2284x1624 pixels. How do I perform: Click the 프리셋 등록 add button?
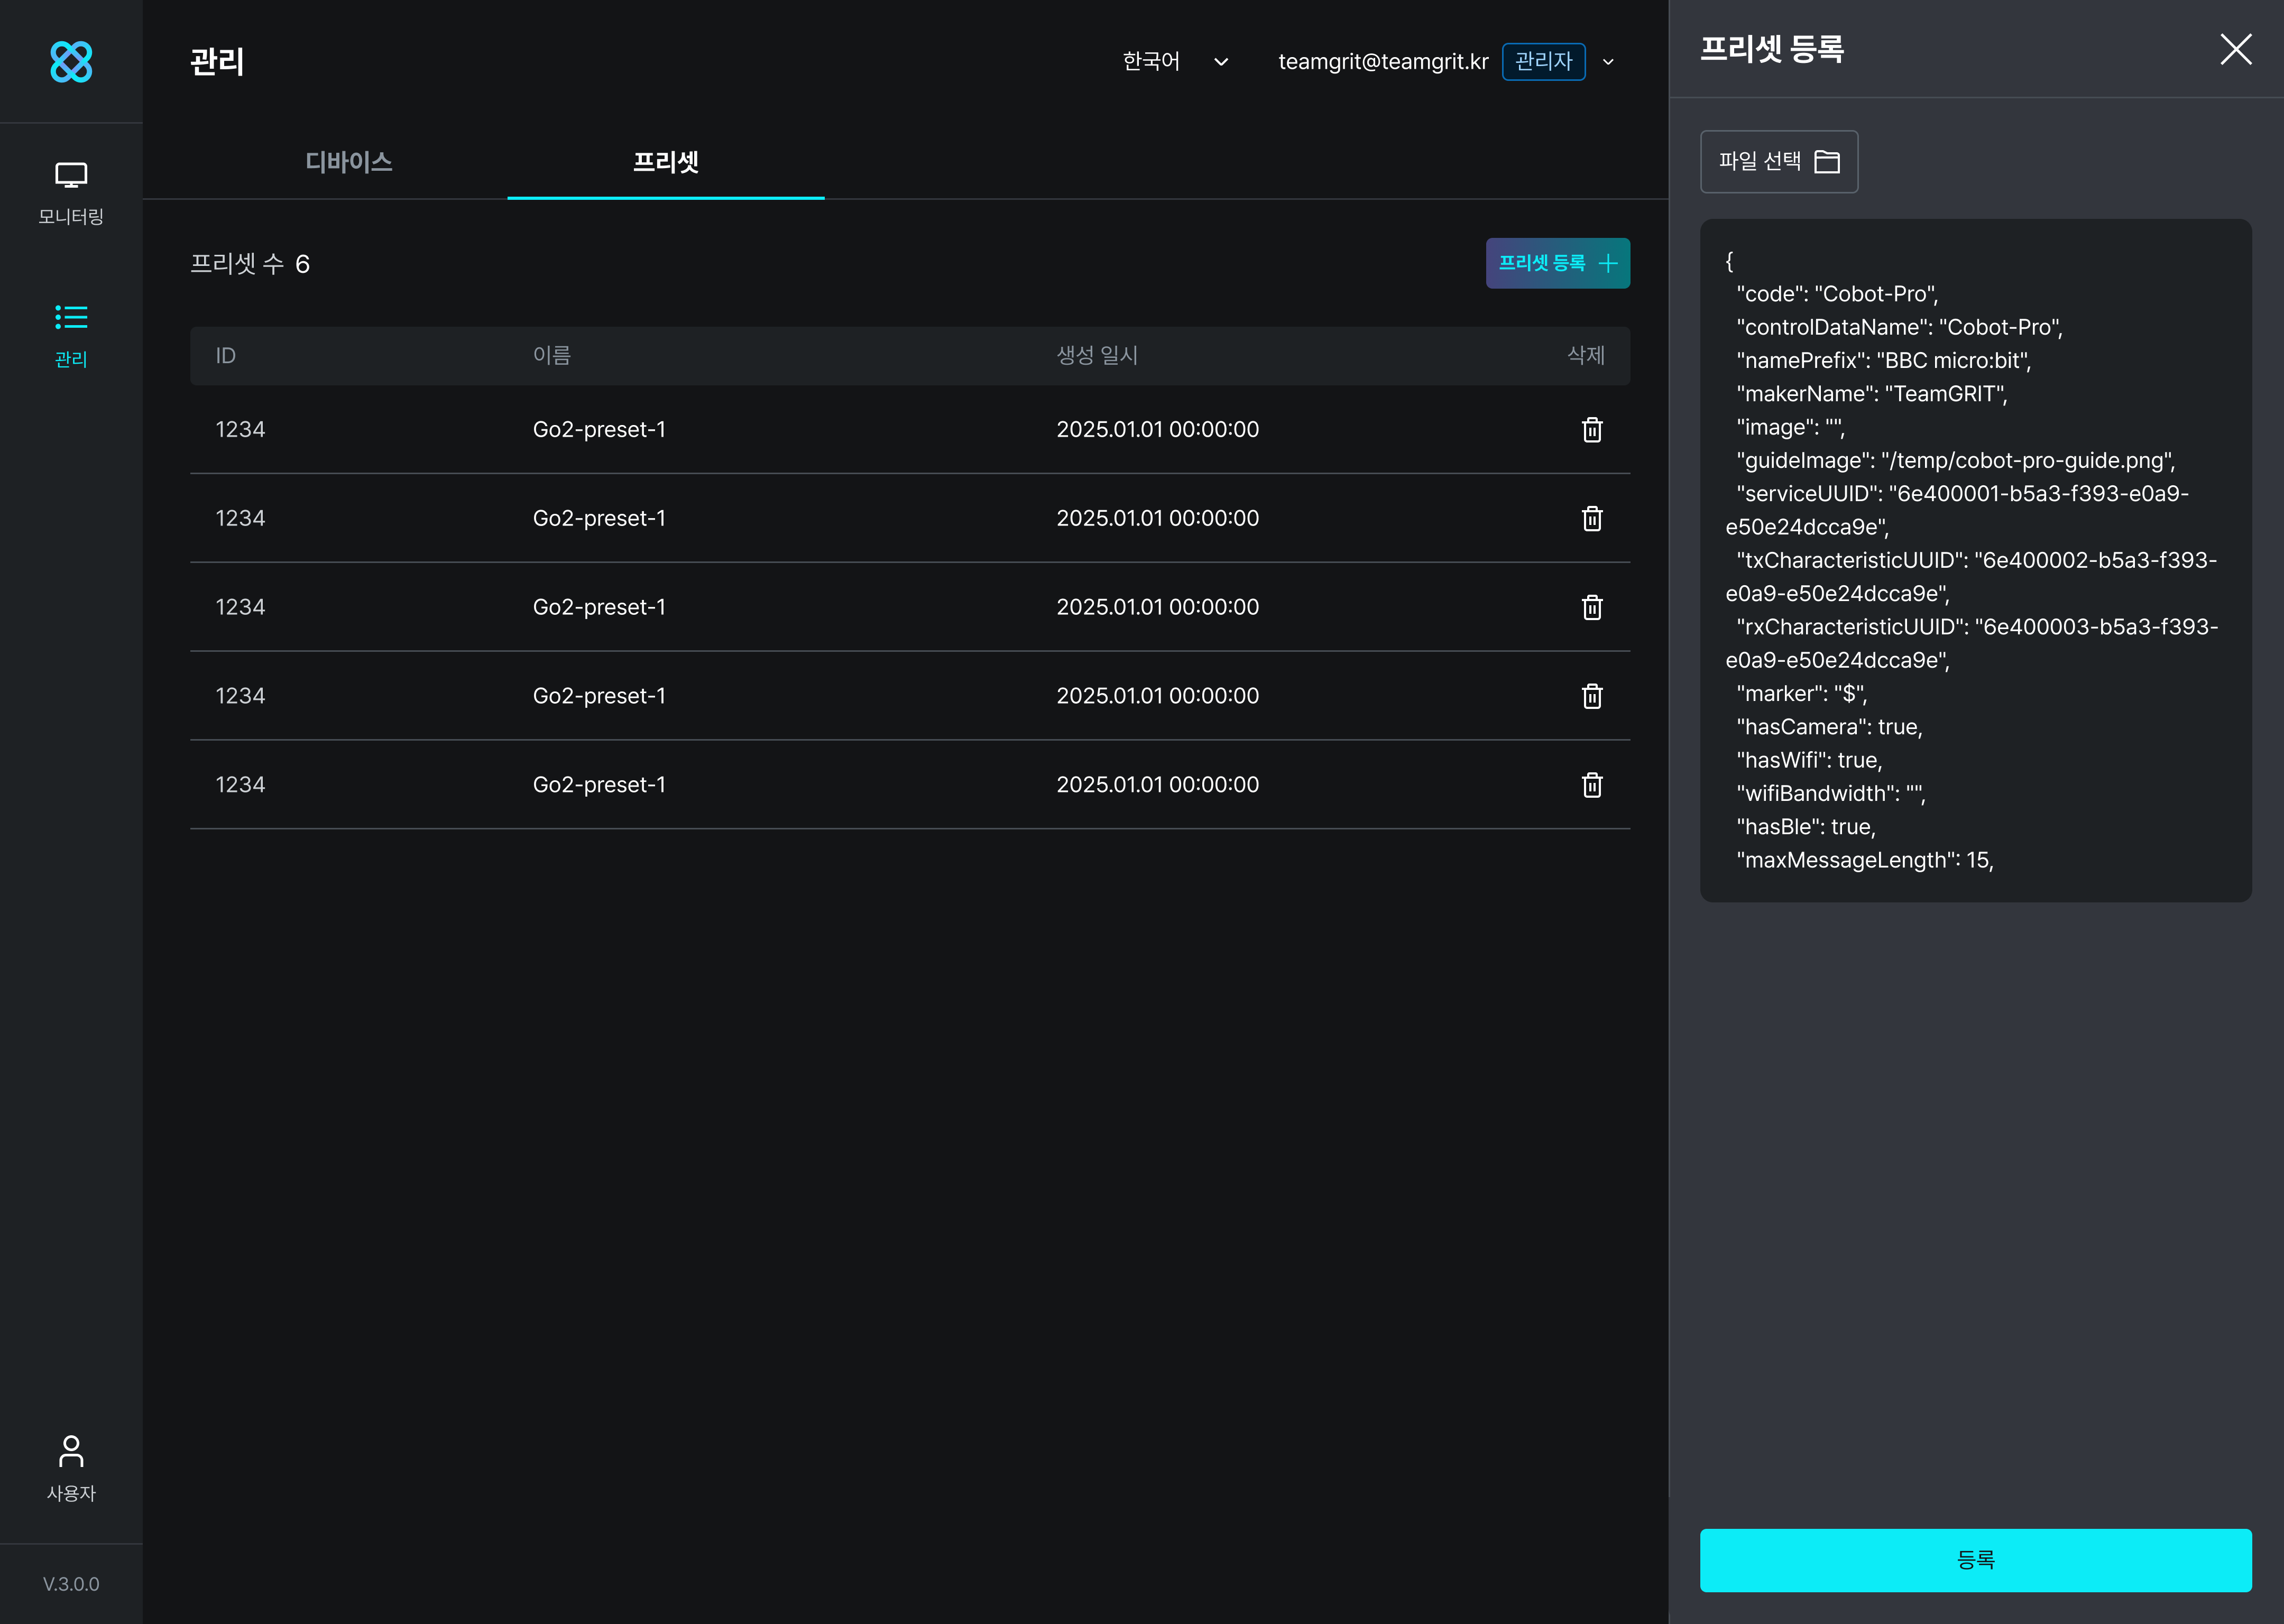1557,263
